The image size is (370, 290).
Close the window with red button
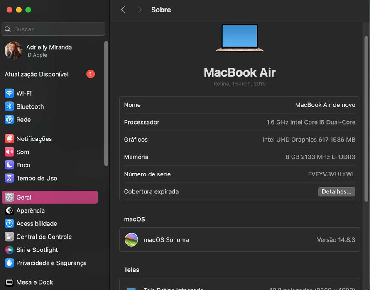pyautogui.click(x=9, y=10)
